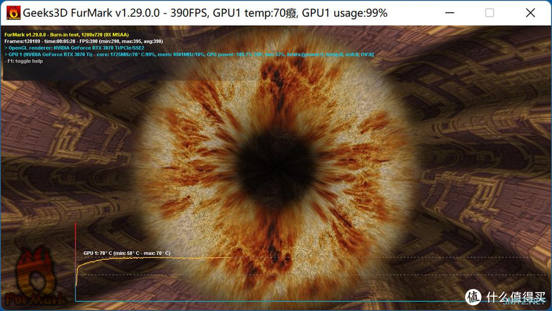
Task: Close the FurMark window
Action: pyautogui.click(x=531, y=13)
